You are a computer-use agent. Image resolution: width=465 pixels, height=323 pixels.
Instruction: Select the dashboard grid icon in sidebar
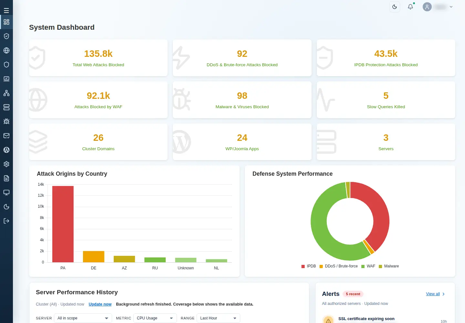click(6, 22)
